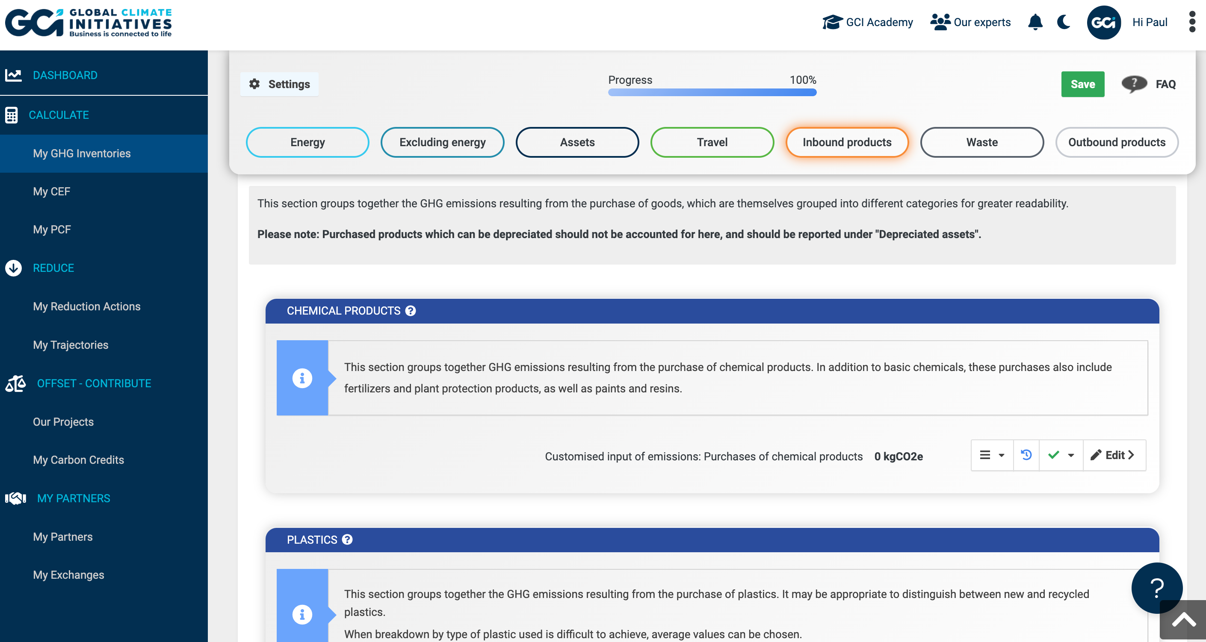This screenshot has height=642, width=1206.
Task: Click the Chemical Products section header
Action: pos(712,311)
